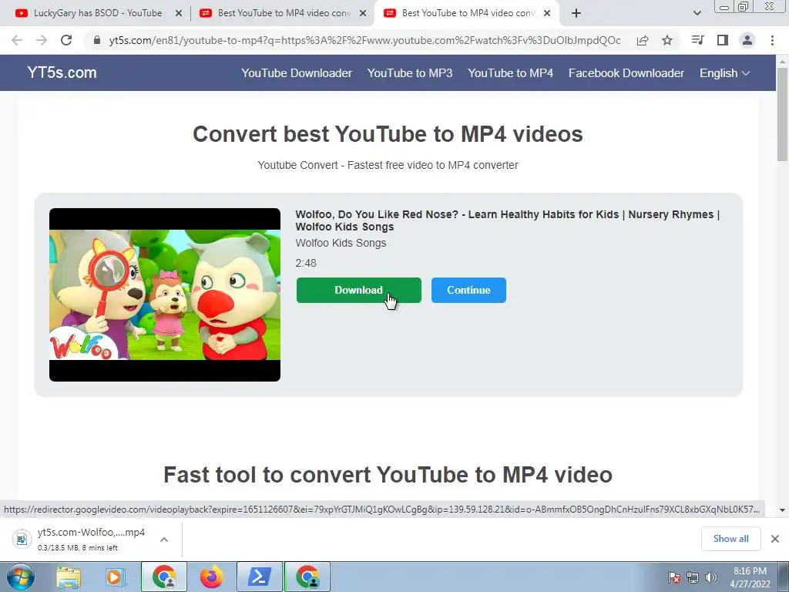Open the tab search chevron
789x592 pixels.
[697, 14]
